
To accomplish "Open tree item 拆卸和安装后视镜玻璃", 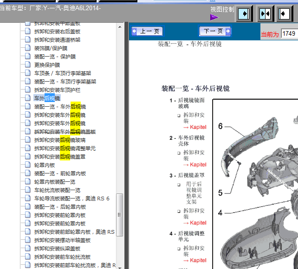I will pyautogui.click(x=60, y=140).
